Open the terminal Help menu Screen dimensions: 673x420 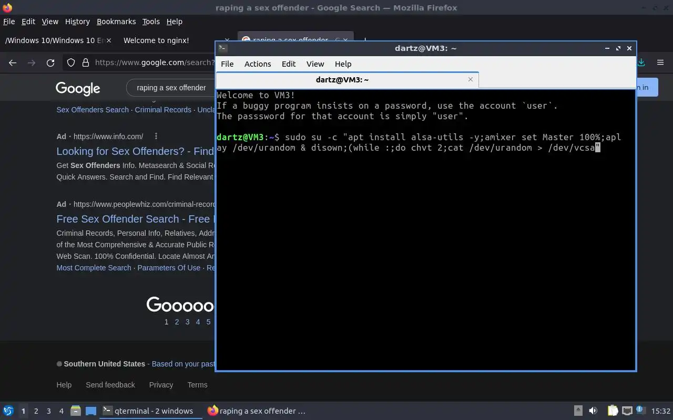pyautogui.click(x=343, y=64)
